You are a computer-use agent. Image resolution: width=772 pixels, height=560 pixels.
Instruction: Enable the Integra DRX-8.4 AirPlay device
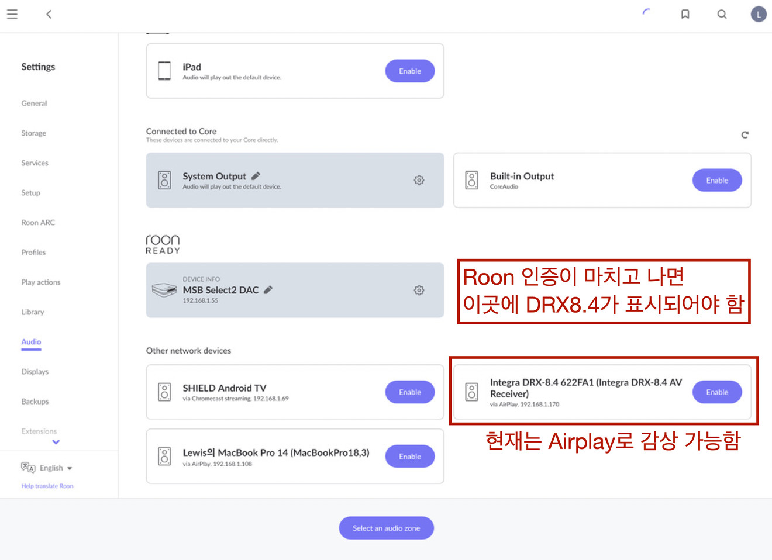[717, 392]
